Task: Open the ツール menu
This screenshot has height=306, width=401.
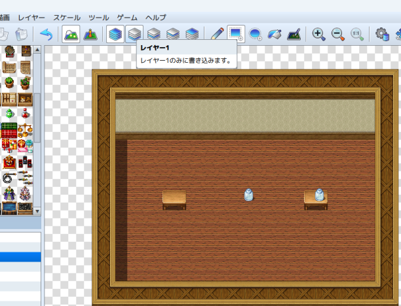Action: point(98,17)
